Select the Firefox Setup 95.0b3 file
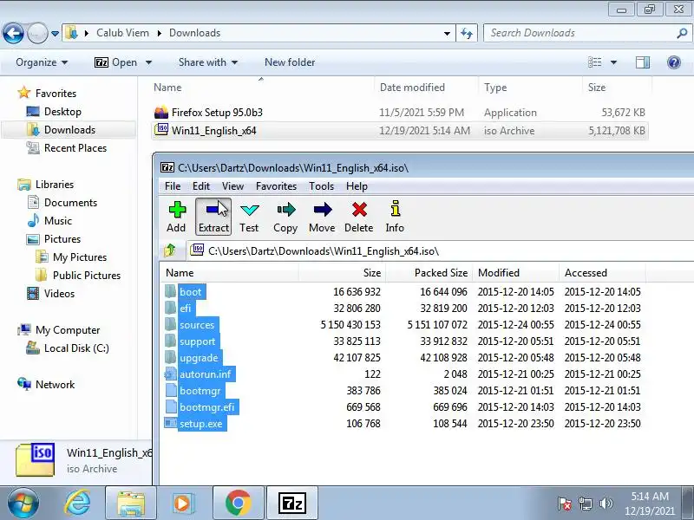Screen dimensions: 694x520 coord(217,113)
